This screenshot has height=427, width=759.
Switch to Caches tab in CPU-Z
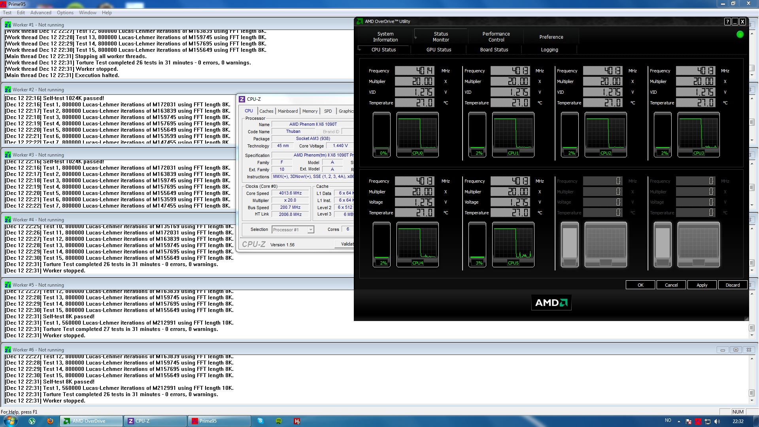coord(266,111)
